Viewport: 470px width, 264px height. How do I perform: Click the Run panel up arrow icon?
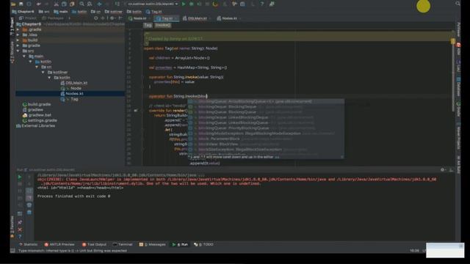(x=29, y=177)
